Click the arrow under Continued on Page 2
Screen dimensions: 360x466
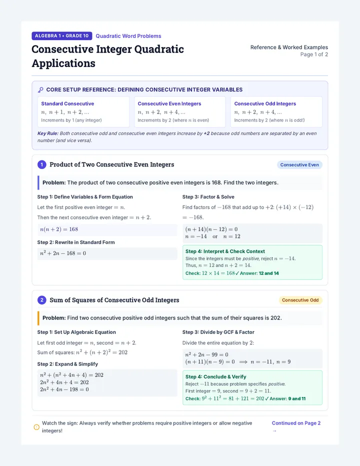[274, 431]
